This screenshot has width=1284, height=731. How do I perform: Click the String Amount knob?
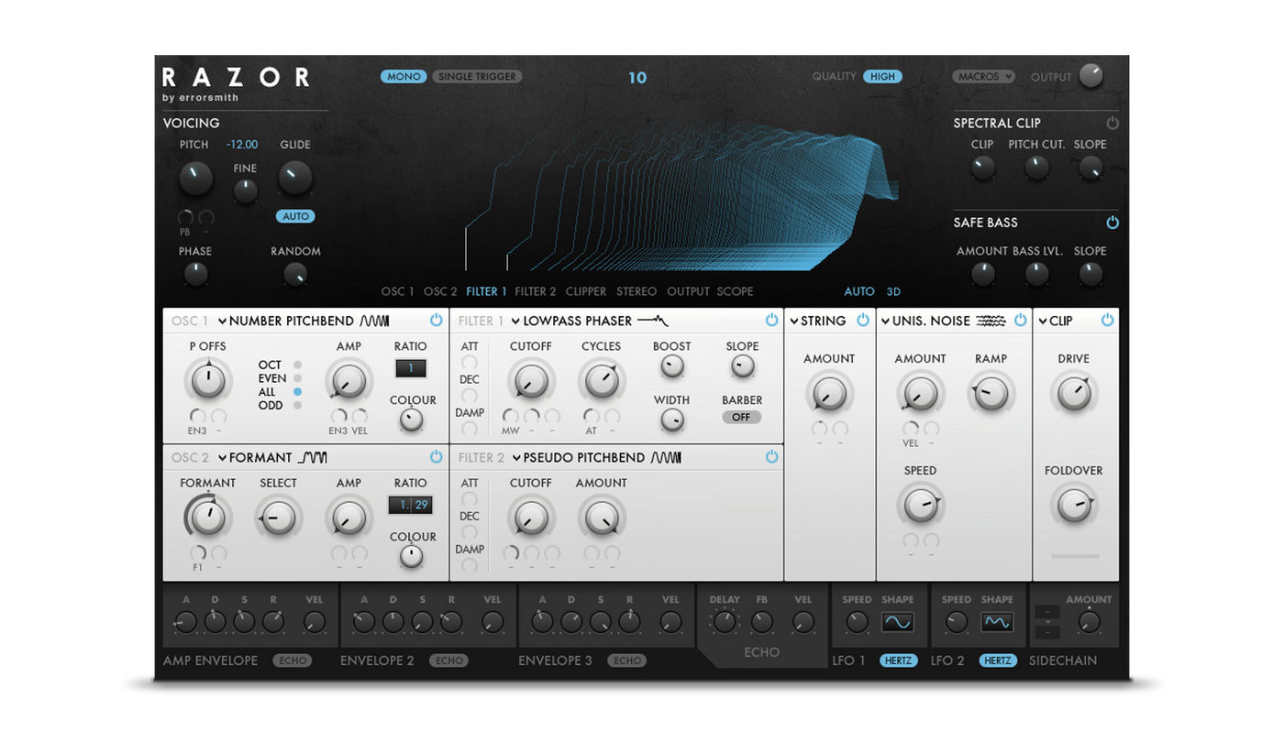coord(829,394)
